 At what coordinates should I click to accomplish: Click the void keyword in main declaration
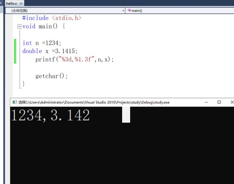[29, 26]
